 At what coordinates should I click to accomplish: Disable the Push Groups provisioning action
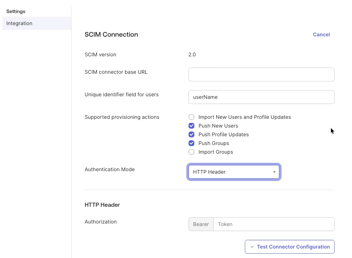point(191,143)
